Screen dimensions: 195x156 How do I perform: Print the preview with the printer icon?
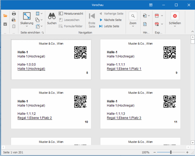point(14,13)
